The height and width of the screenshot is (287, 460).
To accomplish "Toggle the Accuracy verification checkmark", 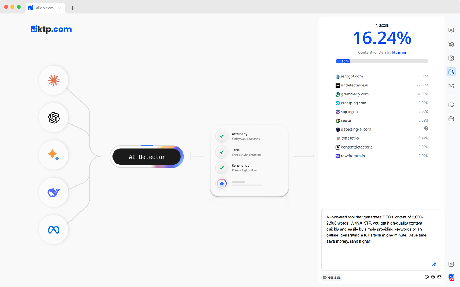I will pos(222,136).
